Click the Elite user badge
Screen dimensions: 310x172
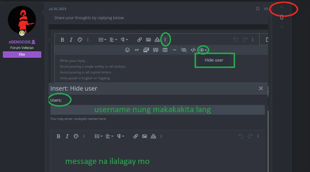click(22, 54)
